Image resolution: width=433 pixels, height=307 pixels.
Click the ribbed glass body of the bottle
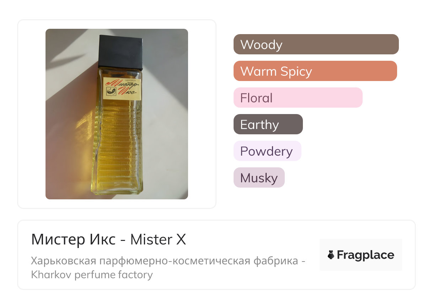118,149
